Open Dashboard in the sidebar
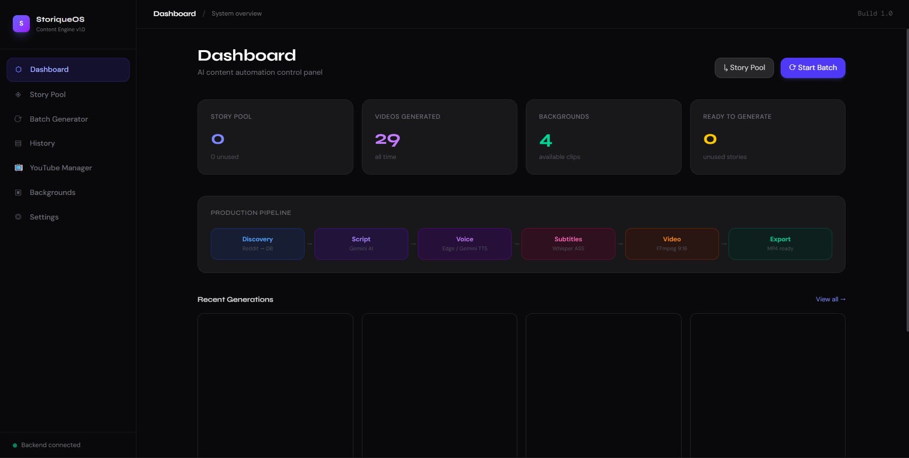909x458 pixels. point(68,70)
